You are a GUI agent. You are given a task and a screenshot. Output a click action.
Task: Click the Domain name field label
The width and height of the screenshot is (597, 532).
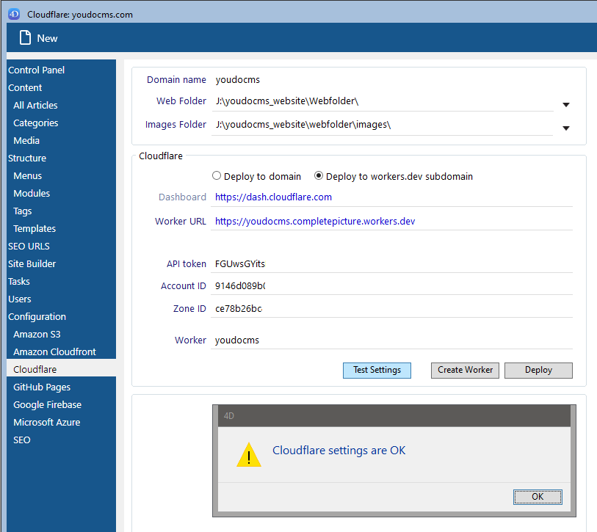[176, 79]
